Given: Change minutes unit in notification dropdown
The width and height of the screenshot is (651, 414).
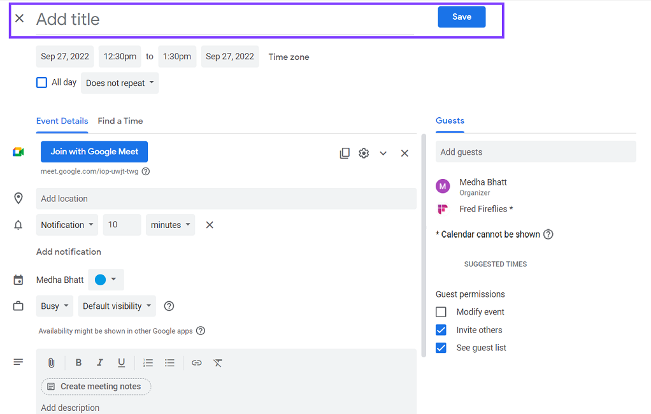Looking at the screenshot, I should tap(170, 224).
